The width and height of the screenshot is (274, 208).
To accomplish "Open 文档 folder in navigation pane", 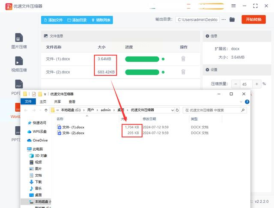I will click(x=36, y=175).
